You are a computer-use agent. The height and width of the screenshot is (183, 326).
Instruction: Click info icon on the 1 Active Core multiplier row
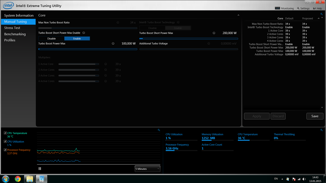tap(106, 64)
